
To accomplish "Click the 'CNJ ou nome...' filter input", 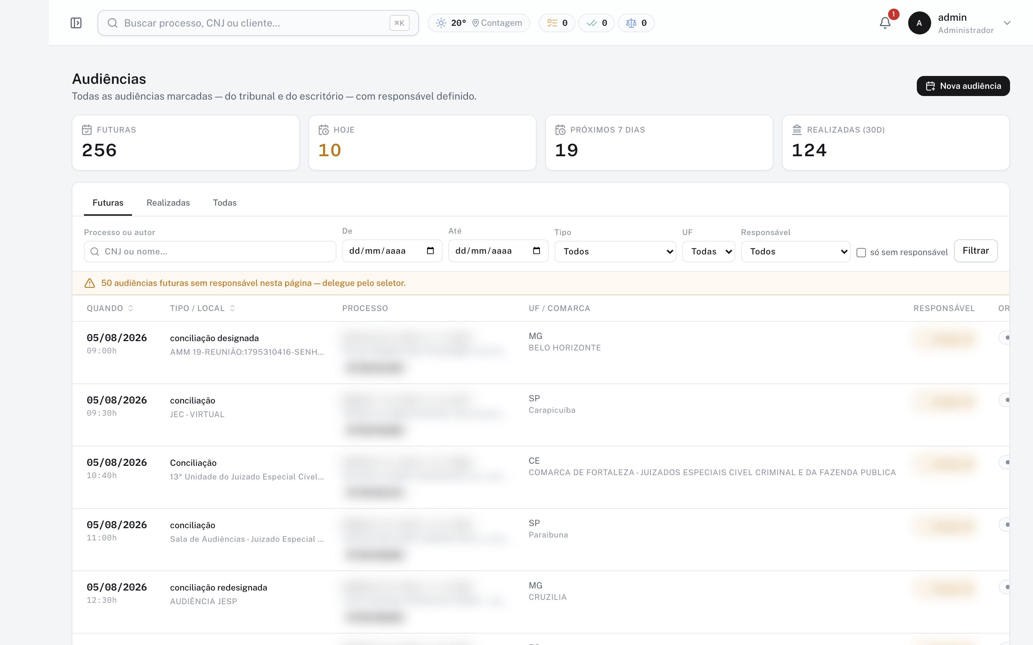I will click(210, 252).
